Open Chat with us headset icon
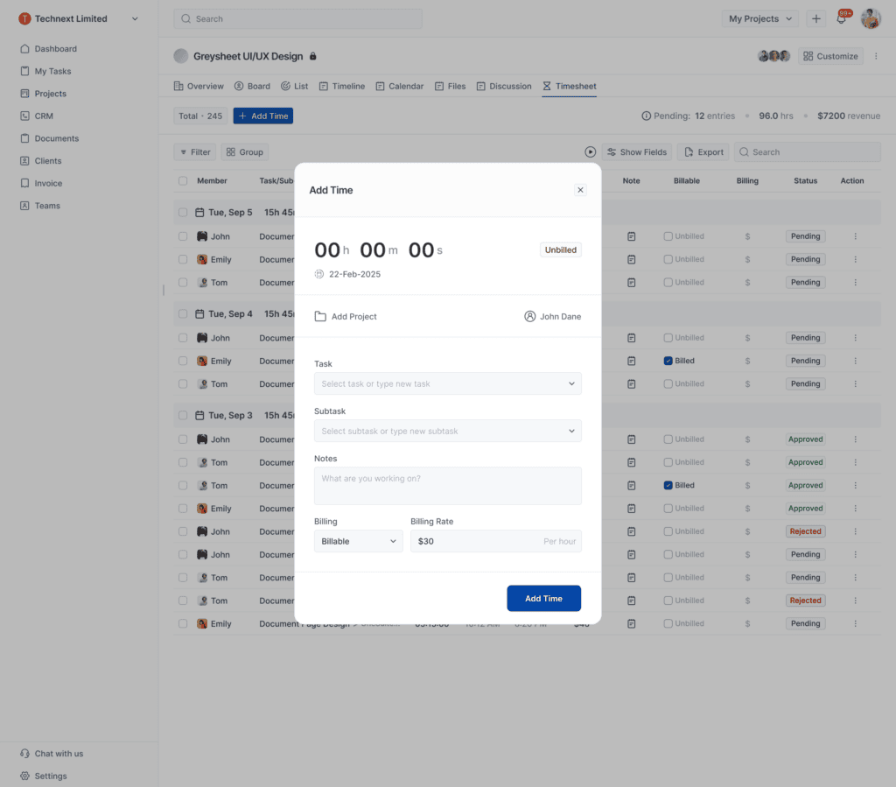This screenshot has width=896, height=787. coord(24,754)
